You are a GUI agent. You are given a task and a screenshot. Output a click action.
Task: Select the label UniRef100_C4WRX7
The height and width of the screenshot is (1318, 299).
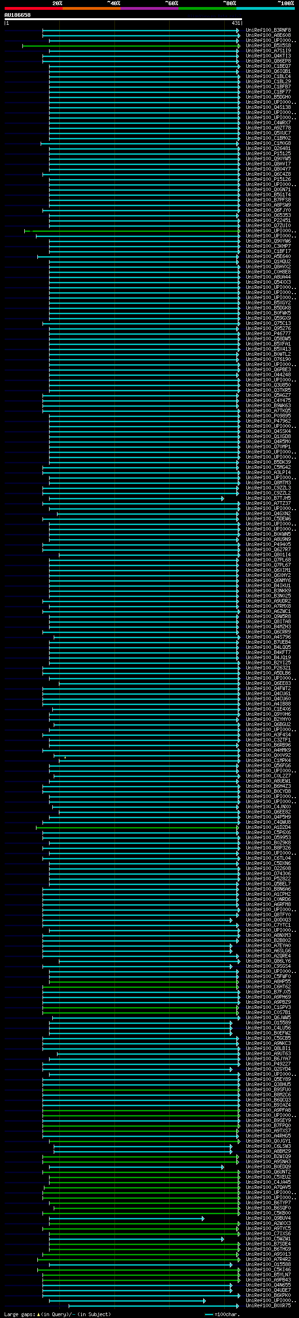(x=268, y=123)
